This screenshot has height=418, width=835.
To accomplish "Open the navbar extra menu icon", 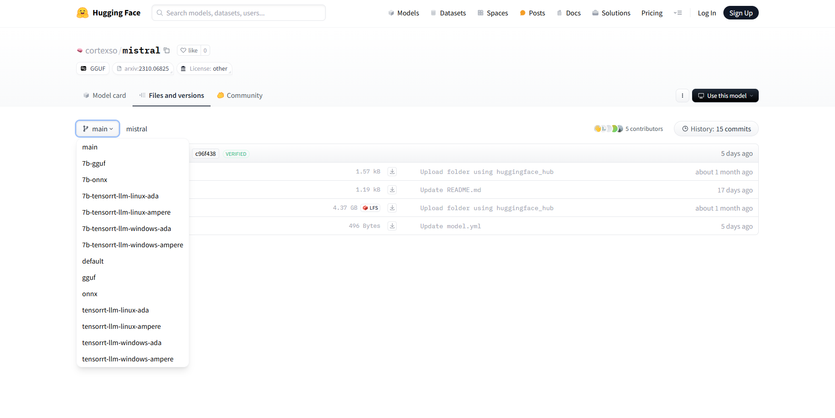I will pyautogui.click(x=678, y=13).
